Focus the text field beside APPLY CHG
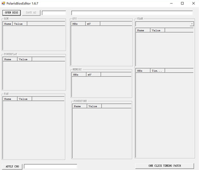The image size is (199, 170). click(x=50, y=166)
